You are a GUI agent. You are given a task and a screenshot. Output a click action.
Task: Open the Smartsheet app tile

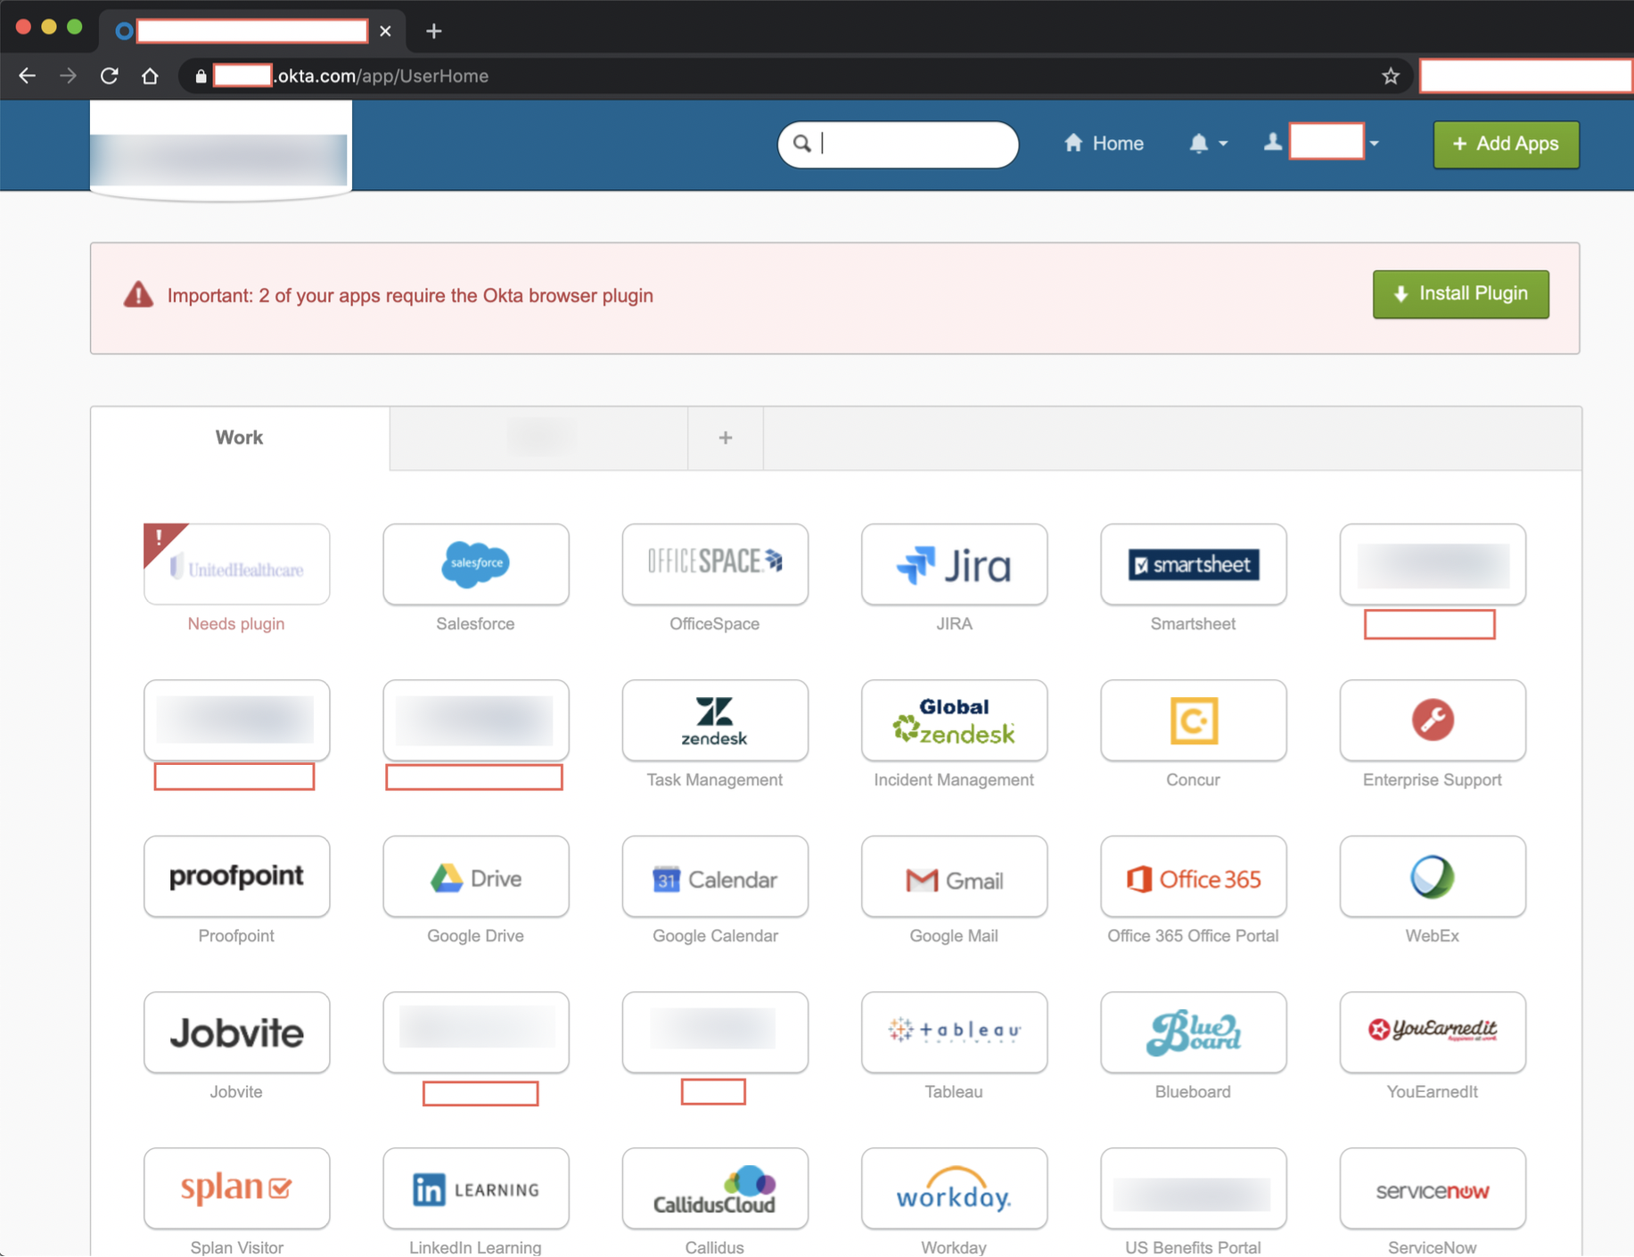(1193, 564)
